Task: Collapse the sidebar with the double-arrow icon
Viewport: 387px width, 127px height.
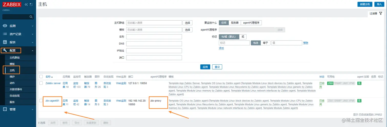Action: pos(26,5)
